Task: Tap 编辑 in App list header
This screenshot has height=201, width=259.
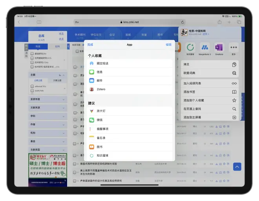Action: 168,45
